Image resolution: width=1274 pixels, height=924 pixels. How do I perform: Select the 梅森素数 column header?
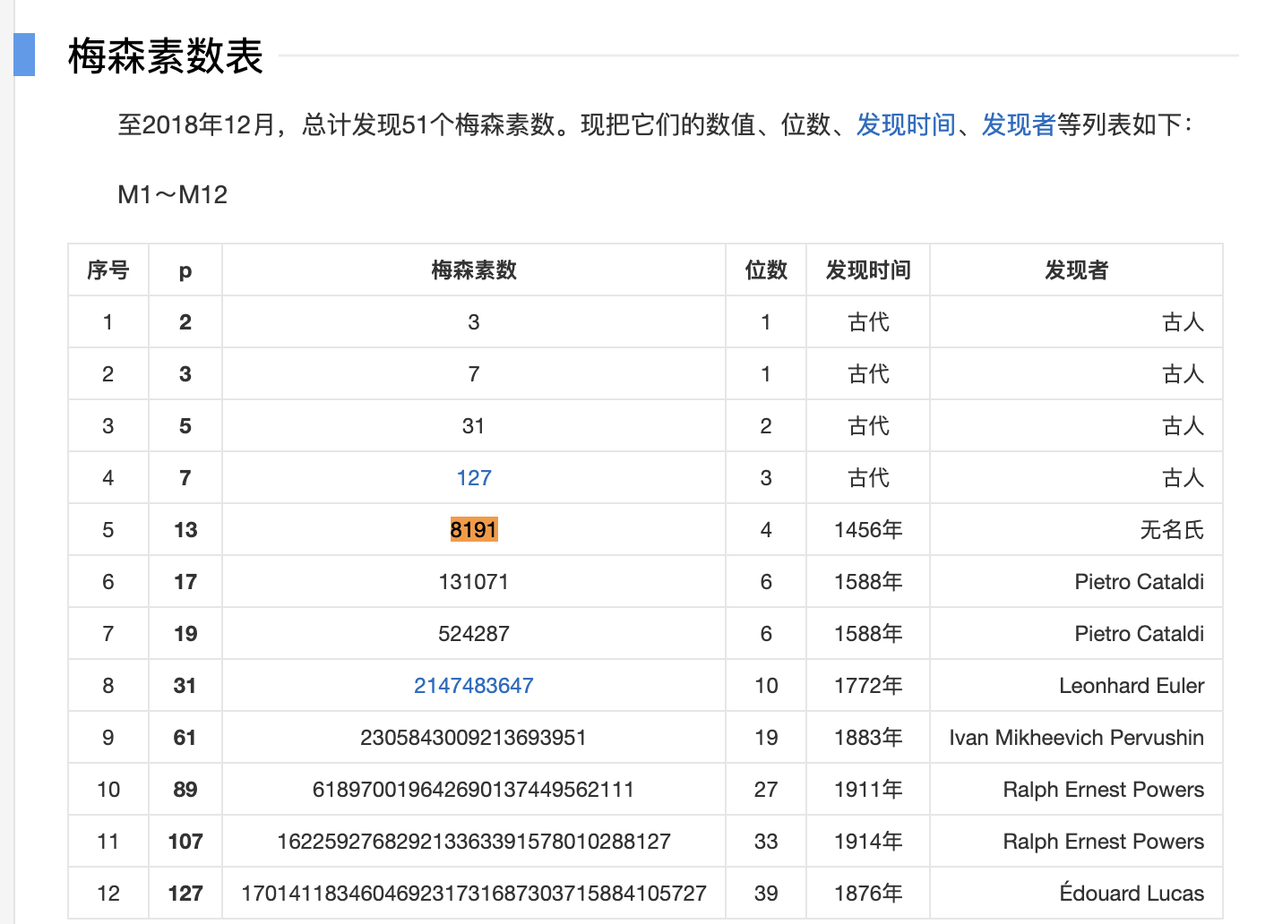pos(473,270)
